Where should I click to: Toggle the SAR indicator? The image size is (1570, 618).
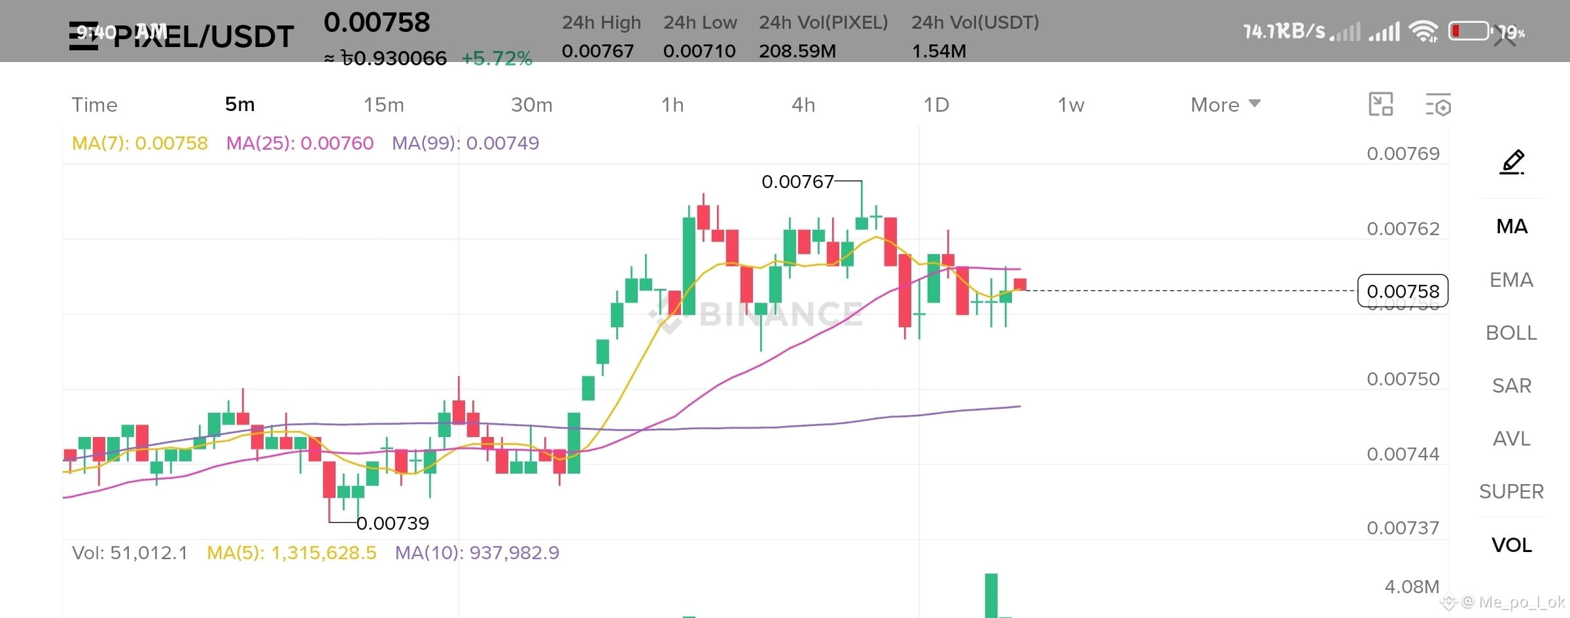pos(1512,385)
